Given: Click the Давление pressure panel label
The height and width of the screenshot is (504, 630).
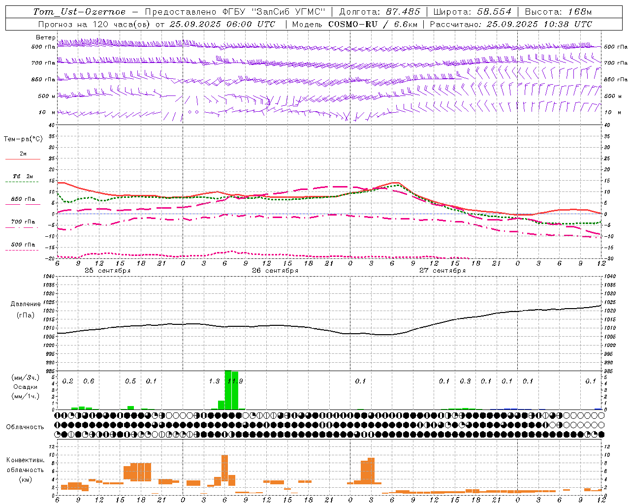Looking at the screenshot, I should pos(26,304).
